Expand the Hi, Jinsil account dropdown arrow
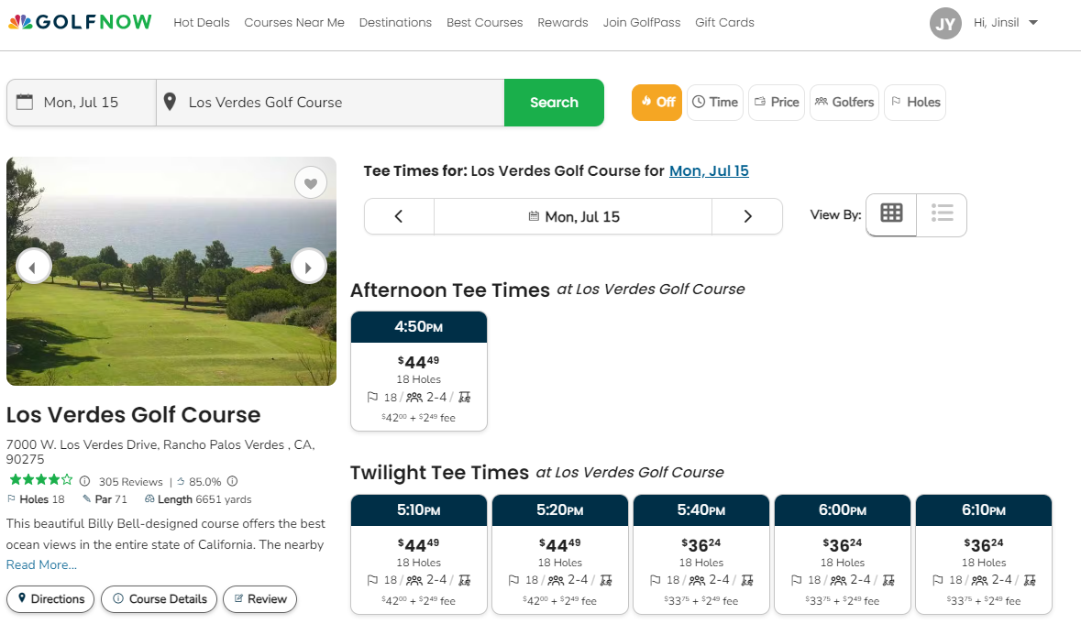This screenshot has height=624, width=1081. (x=1032, y=23)
